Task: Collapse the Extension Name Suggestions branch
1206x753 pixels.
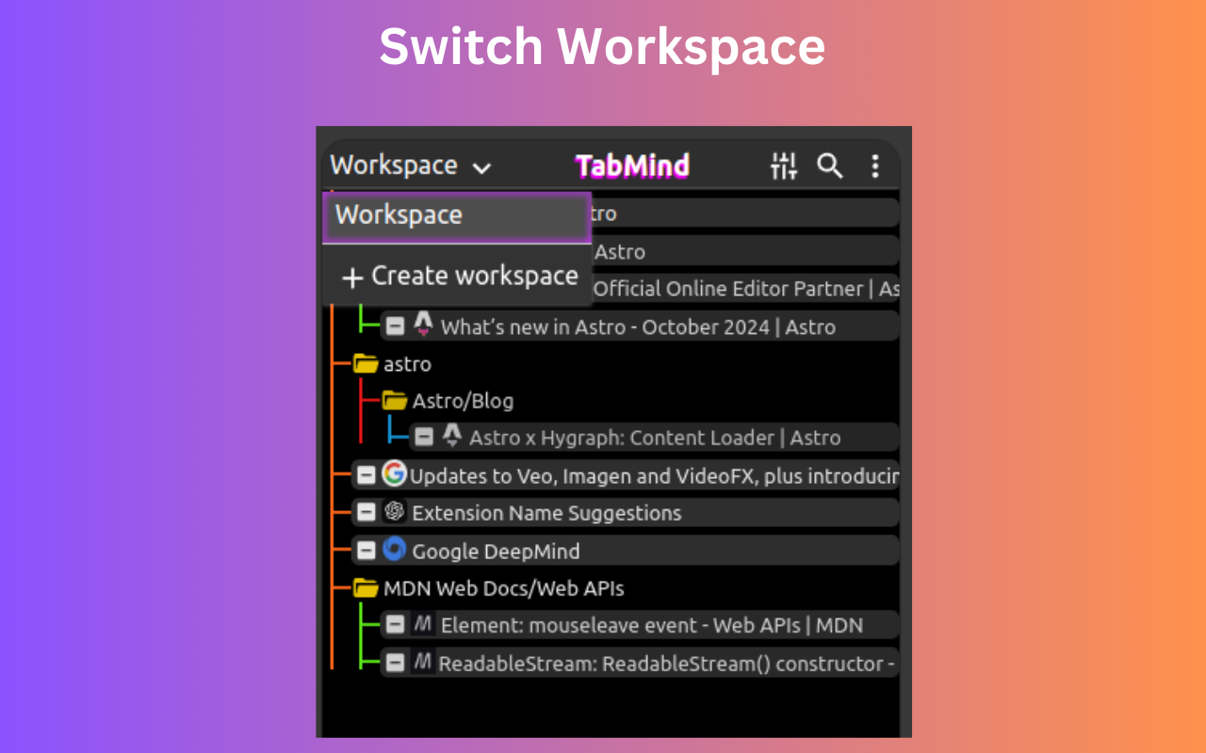Action: pyautogui.click(x=367, y=512)
